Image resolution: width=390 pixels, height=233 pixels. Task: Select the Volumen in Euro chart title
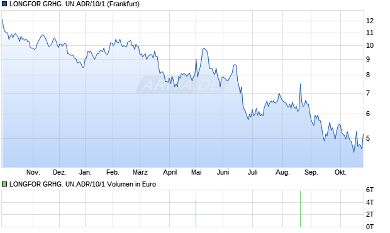click(x=82, y=184)
